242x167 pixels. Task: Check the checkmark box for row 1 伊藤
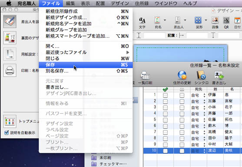(x=165, y=95)
